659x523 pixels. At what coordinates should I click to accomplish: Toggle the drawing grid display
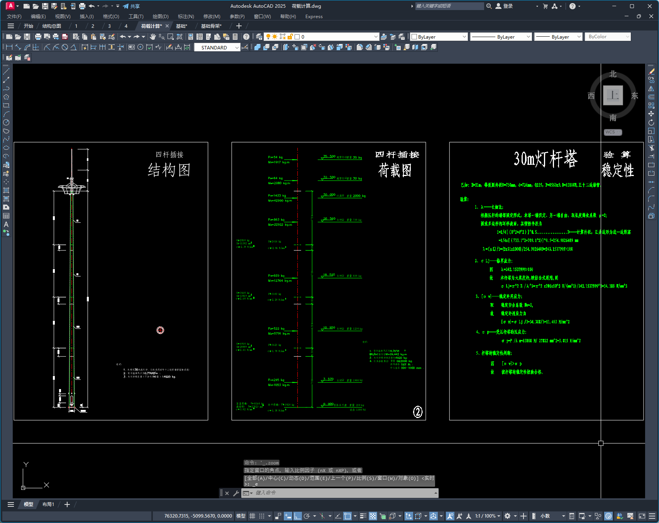point(252,516)
